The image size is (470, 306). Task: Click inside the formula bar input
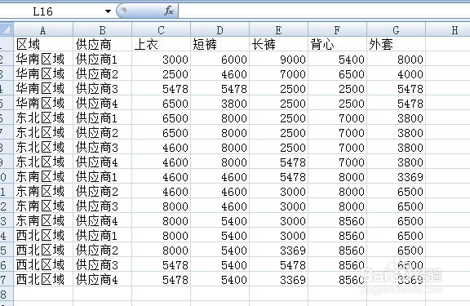[x=324, y=11]
